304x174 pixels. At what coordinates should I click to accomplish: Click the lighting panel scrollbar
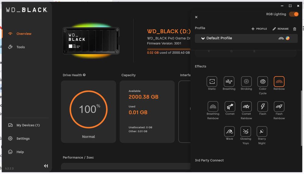(x=301, y=118)
